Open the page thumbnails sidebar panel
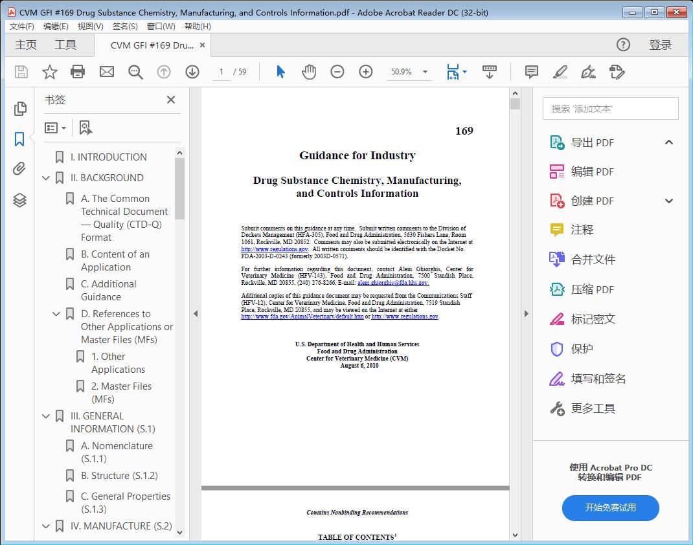The height and width of the screenshot is (545, 693). (19, 110)
